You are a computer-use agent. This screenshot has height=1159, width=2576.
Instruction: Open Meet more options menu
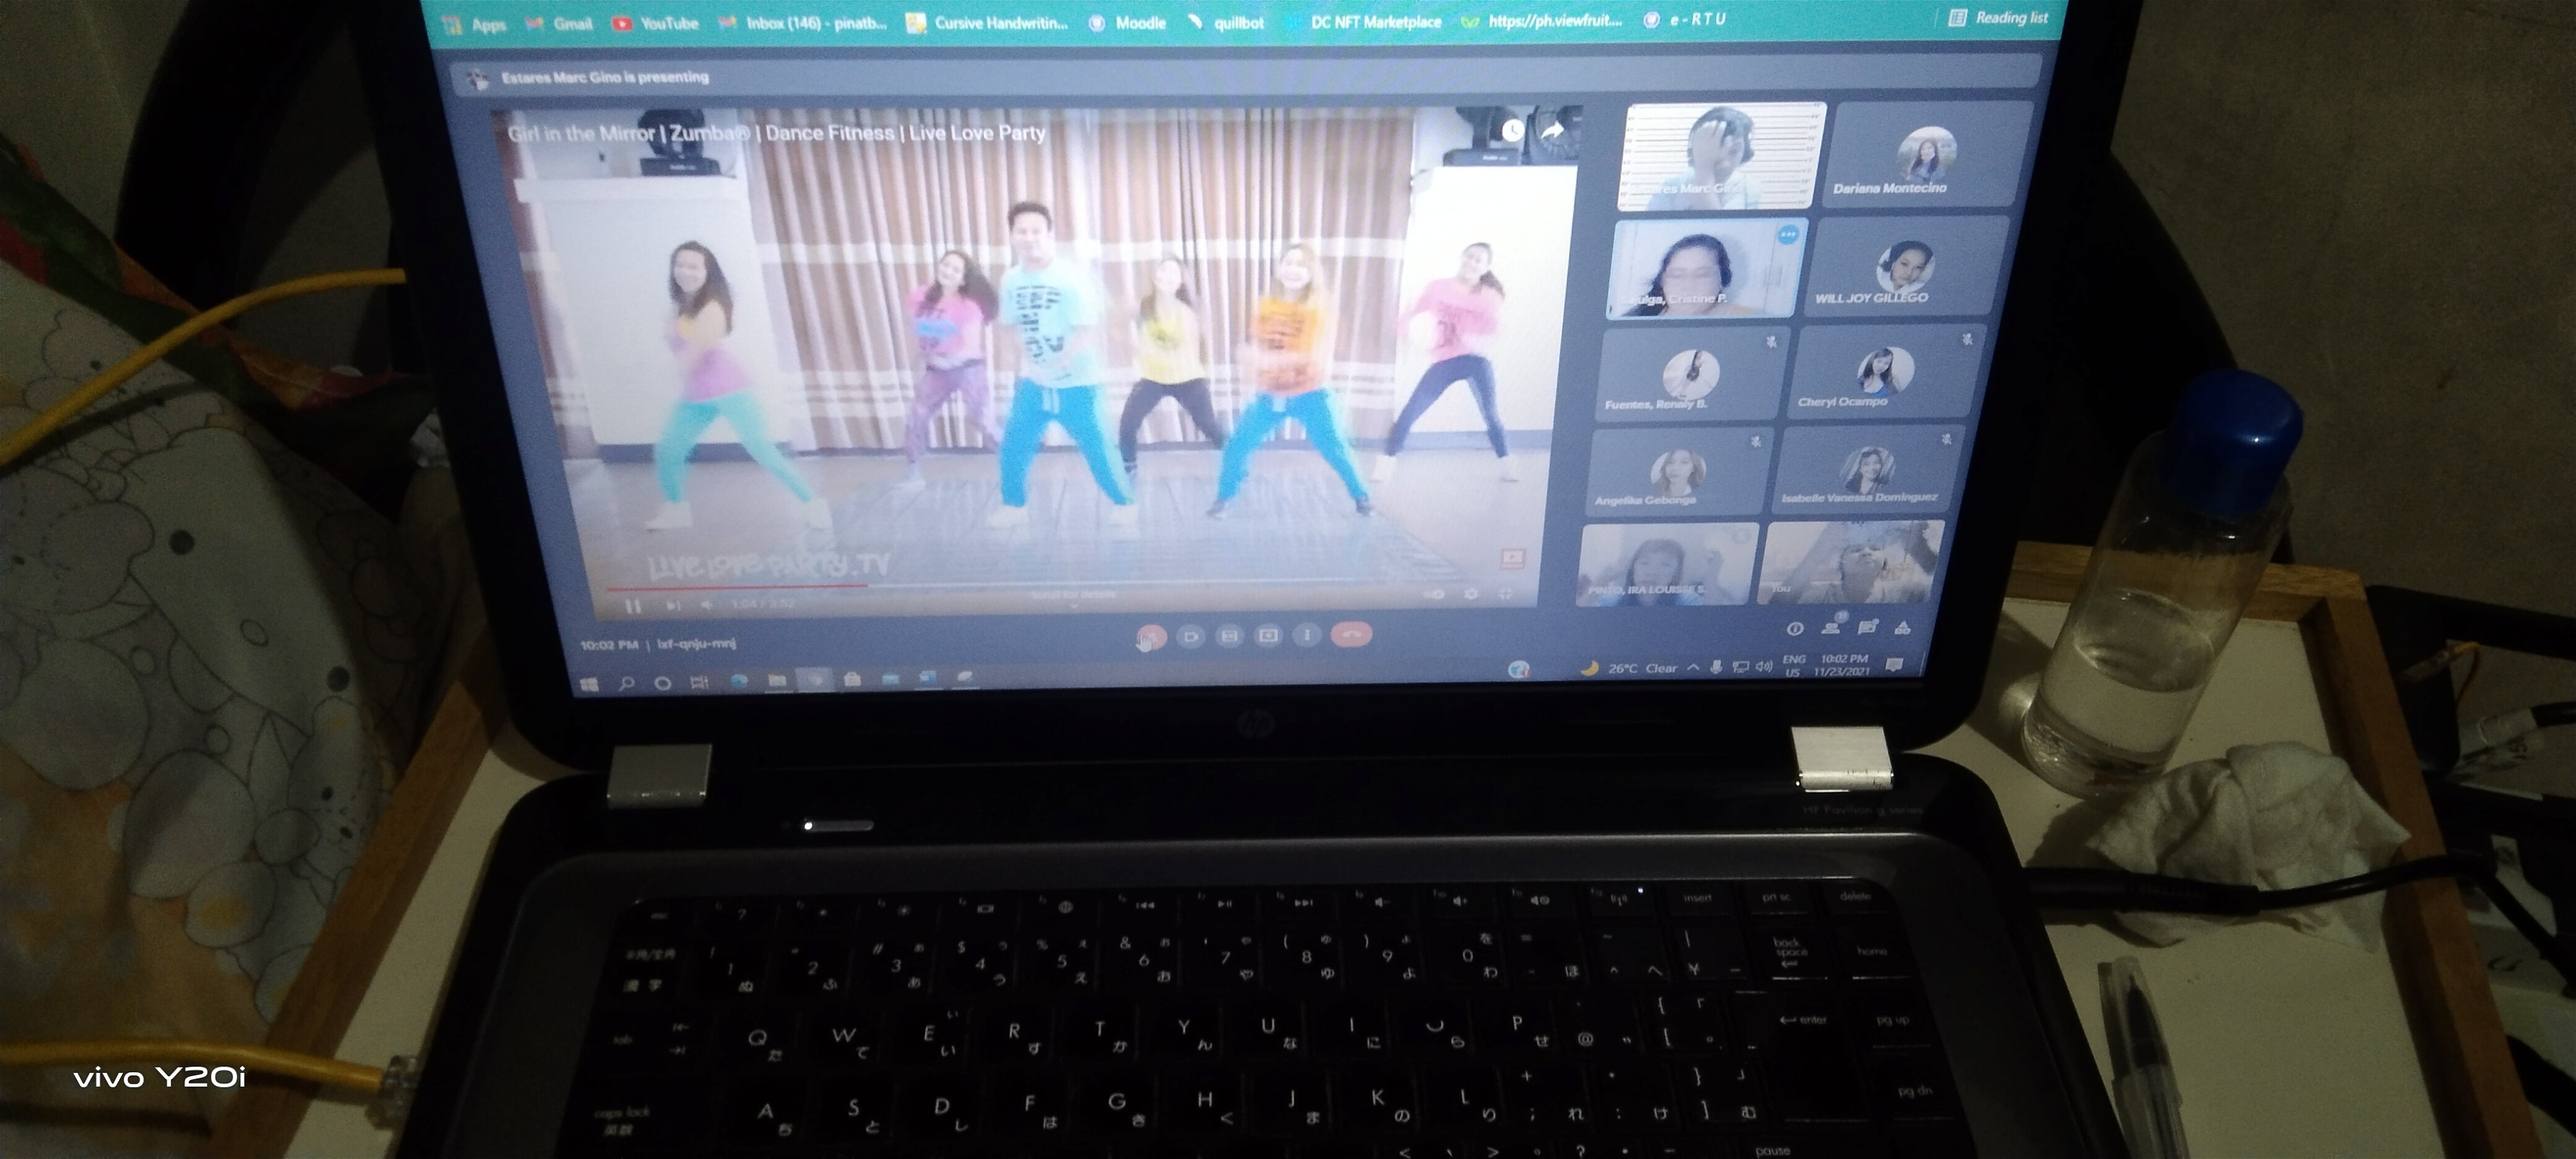click(x=1306, y=635)
